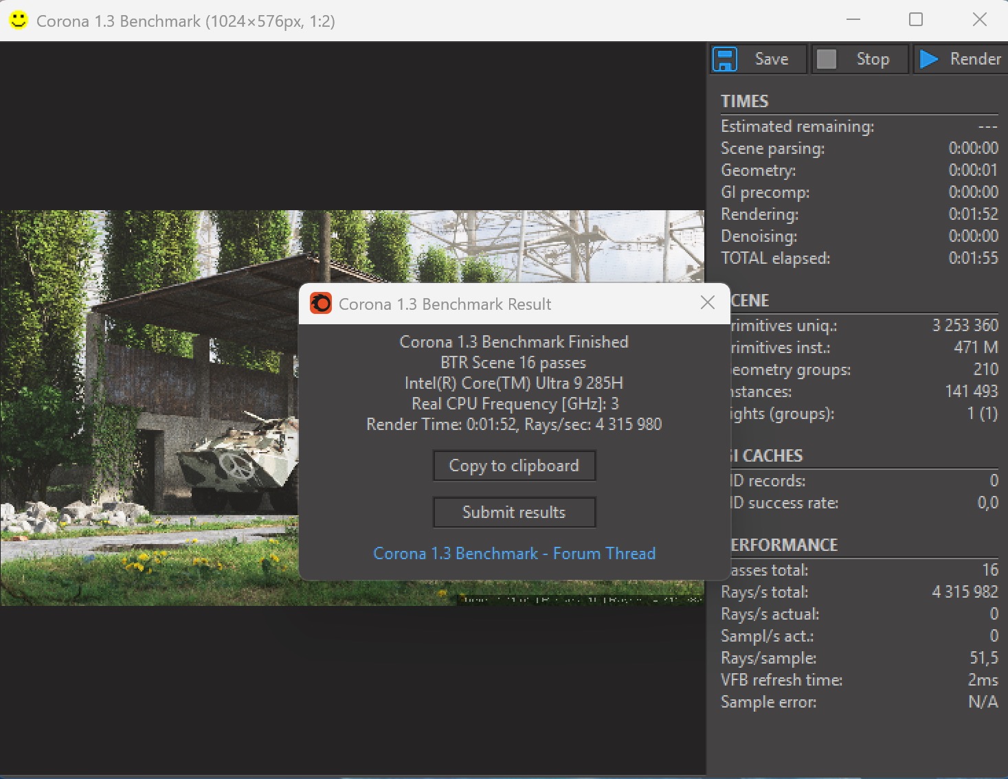Click the floppy disk Save icon

725,59
